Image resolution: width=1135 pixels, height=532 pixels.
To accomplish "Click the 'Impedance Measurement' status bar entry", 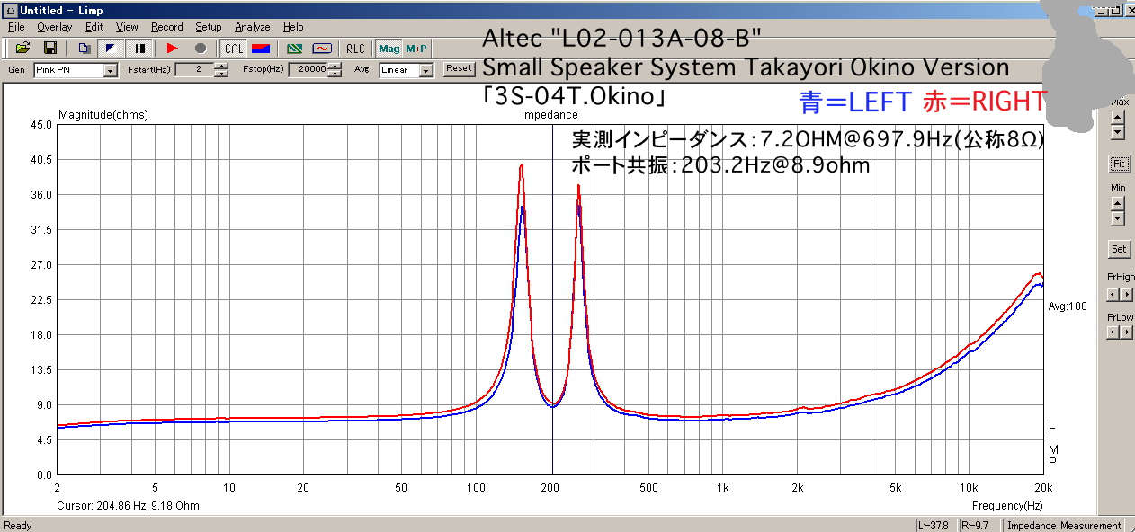I will point(1064,526).
